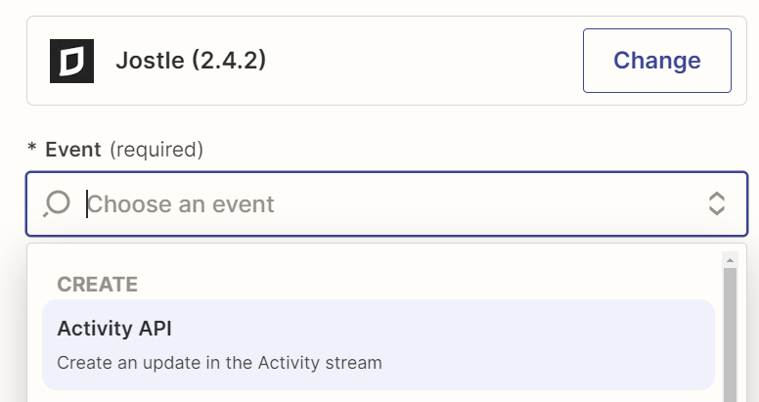Viewport: 759px width, 402px height.
Task: Choose the highlighted Activity API row
Action: point(379,345)
